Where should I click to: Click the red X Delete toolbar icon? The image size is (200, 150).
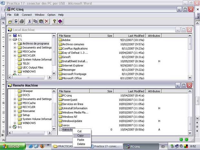[x=47, y=21]
